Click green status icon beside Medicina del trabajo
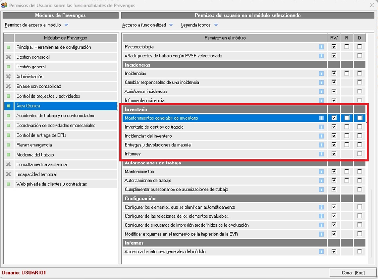Viewport: 378px width, 279px height. [9, 155]
